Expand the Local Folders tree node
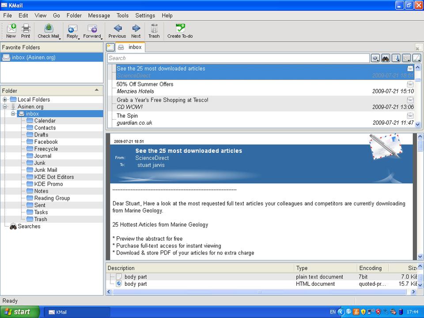The image size is (424, 318). click(x=5, y=100)
